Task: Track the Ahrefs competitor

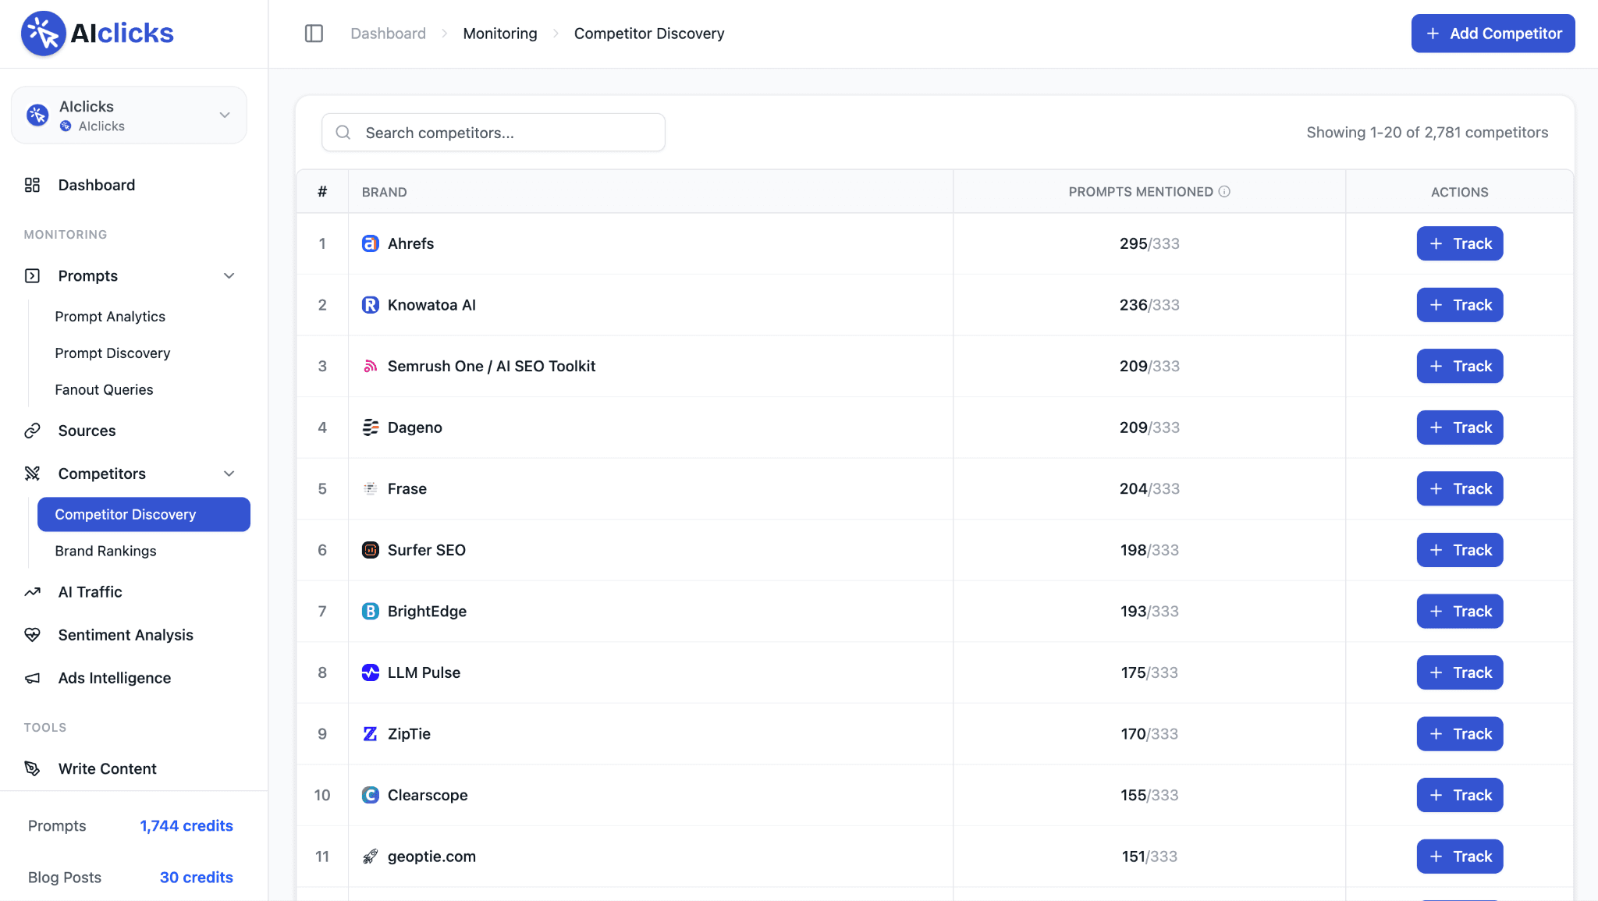Action: pos(1460,243)
